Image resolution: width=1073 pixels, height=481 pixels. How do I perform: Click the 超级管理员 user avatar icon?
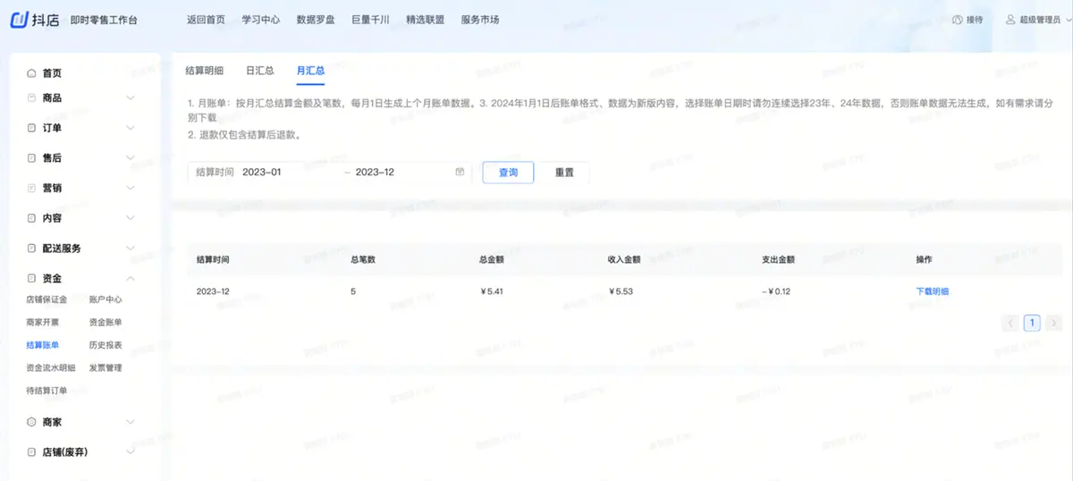click(1010, 20)
